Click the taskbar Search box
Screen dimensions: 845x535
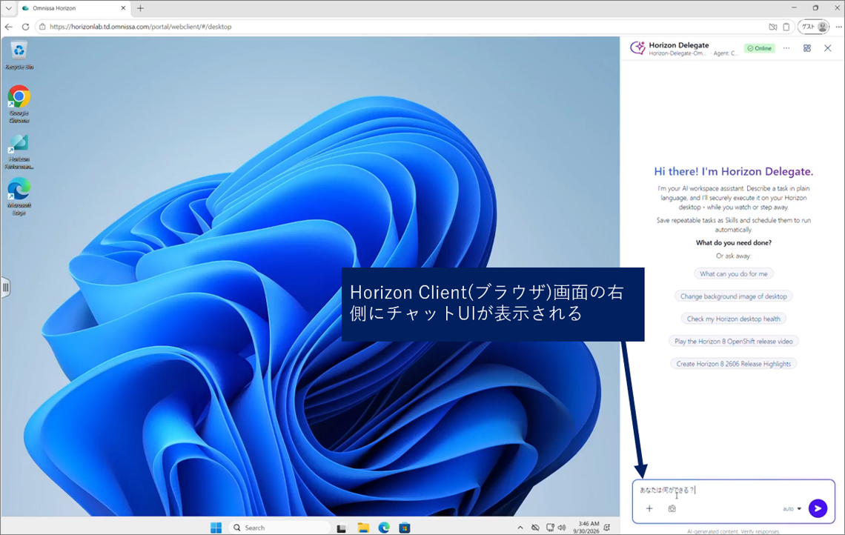(x=279, y=528)
